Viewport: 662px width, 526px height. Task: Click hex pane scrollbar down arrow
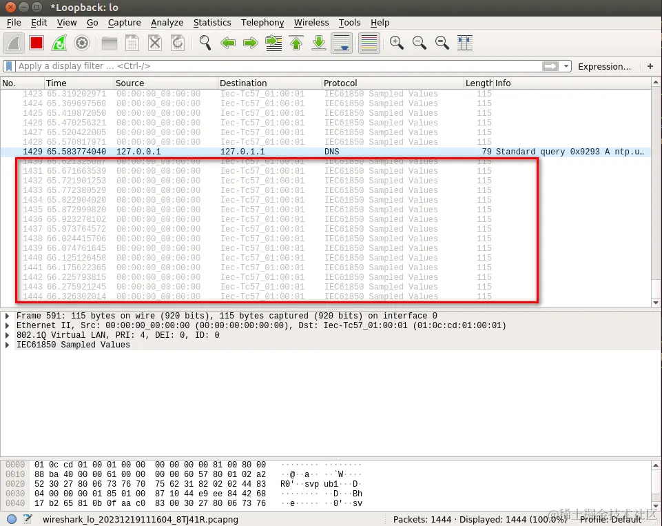(x=656, y=506)
